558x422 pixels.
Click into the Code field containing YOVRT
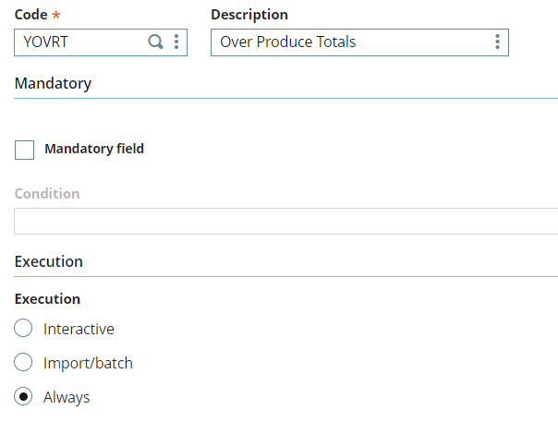[79, 42]
